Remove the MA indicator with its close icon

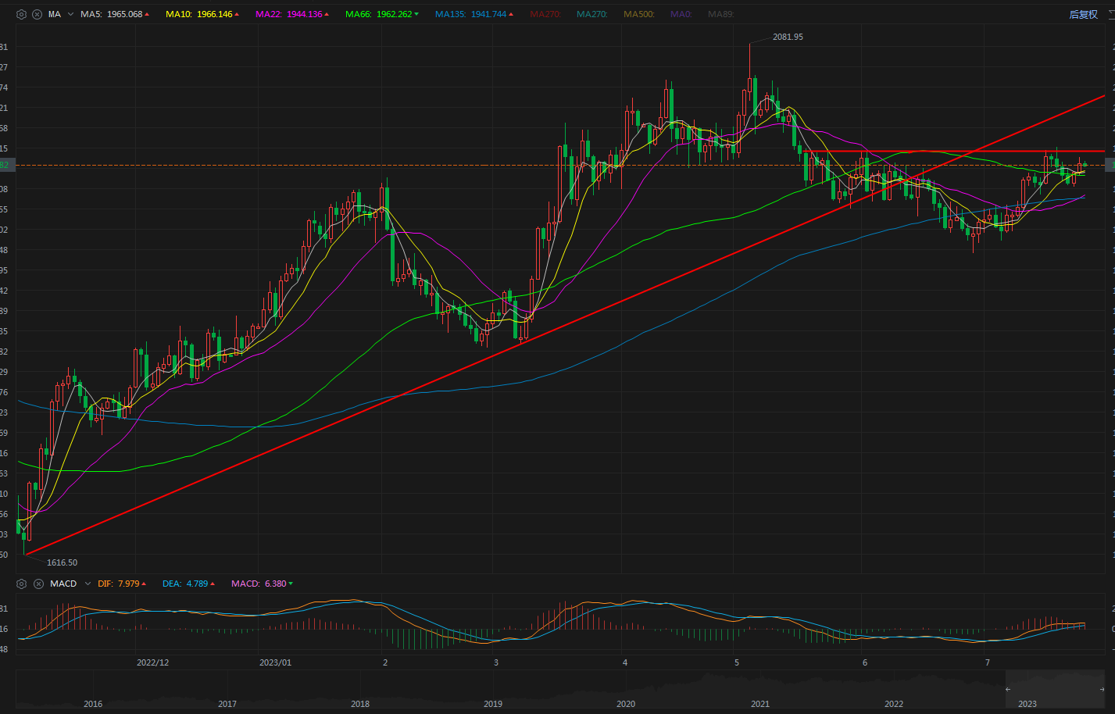click(x=37, y=14)
